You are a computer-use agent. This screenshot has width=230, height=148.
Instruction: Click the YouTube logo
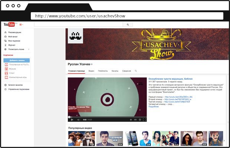(9, 24)
